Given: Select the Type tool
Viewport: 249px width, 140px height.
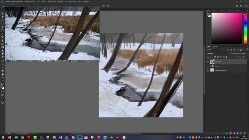Looking at the screenshot, I should click(3, 58).
